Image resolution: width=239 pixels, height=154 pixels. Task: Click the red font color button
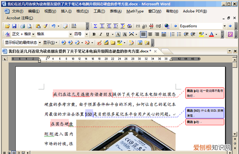click(x=211, y=34)
